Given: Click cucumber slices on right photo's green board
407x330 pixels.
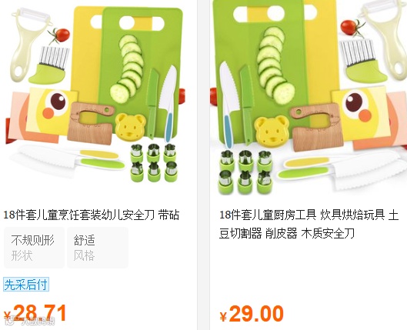Looking at the screenshot, I should click(x=275, y=65).
